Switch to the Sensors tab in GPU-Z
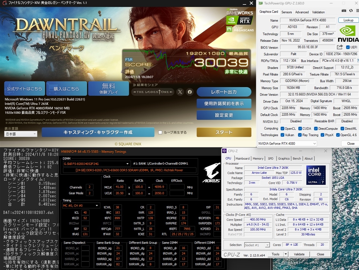359x270 pixels. [x=287, y=12]
